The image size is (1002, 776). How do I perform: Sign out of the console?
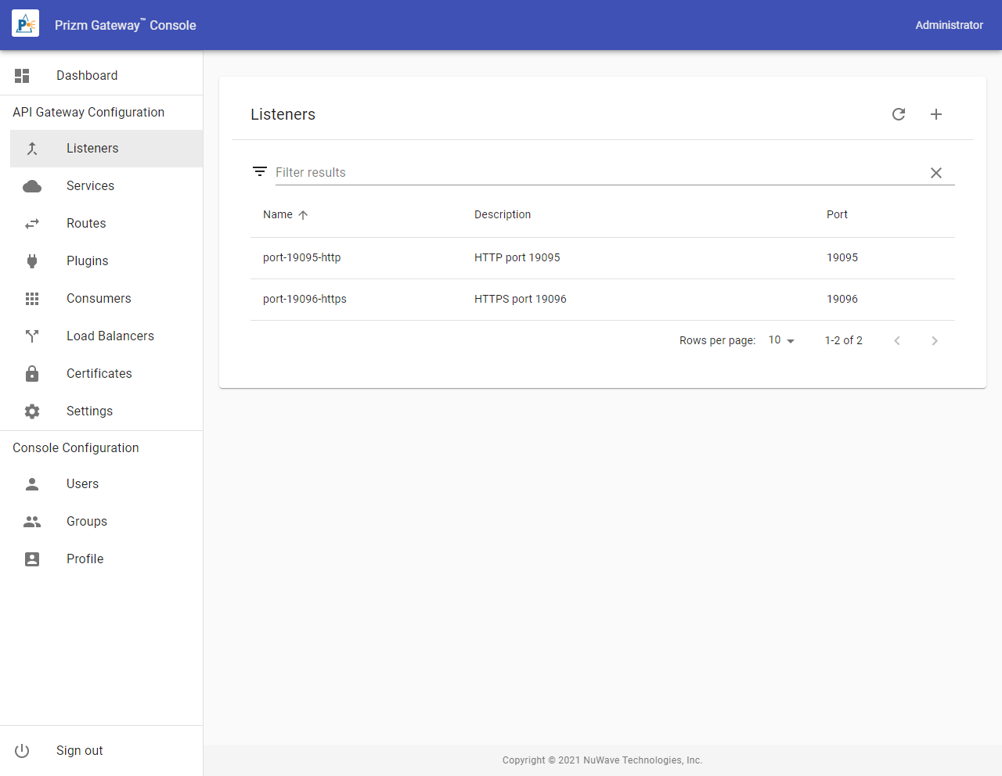pyautogui.click(x=79, y=751)
